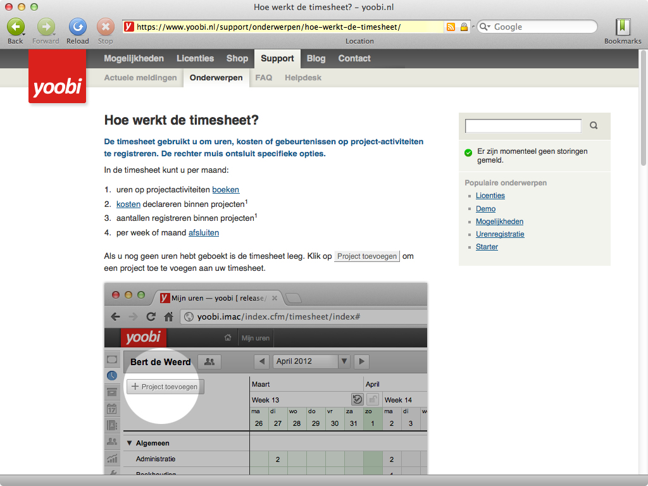Click the clock icon in the embedded screenshot sidebar
Image resolution: width=648 pixels, height=486 pixels.
tap(112, 376)
